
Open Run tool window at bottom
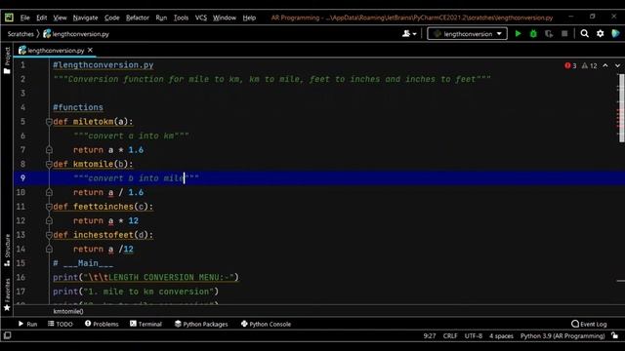point(27,324)
